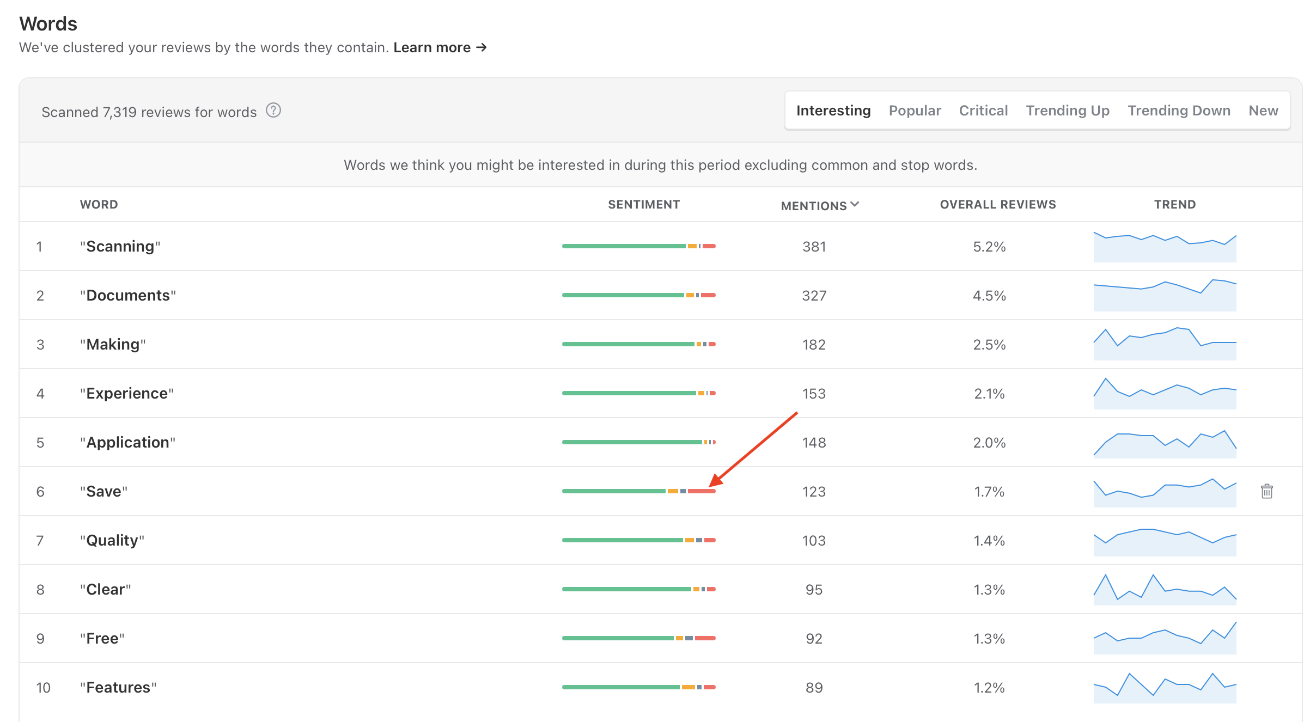The width and height of the screenshot is (1316, 722).
Task: Select the Trending Down tab
Action: (x=1179, y=111)
